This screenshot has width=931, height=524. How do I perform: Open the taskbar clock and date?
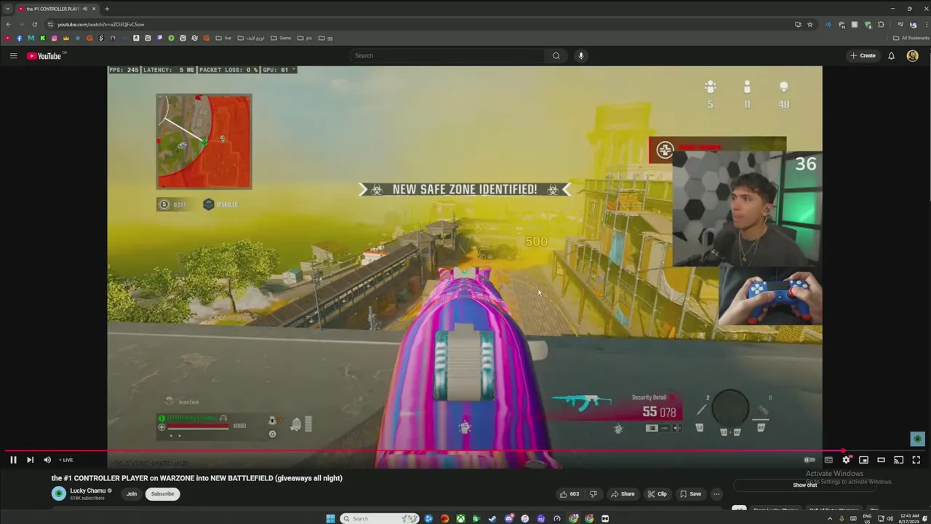[x=908, y=518]
